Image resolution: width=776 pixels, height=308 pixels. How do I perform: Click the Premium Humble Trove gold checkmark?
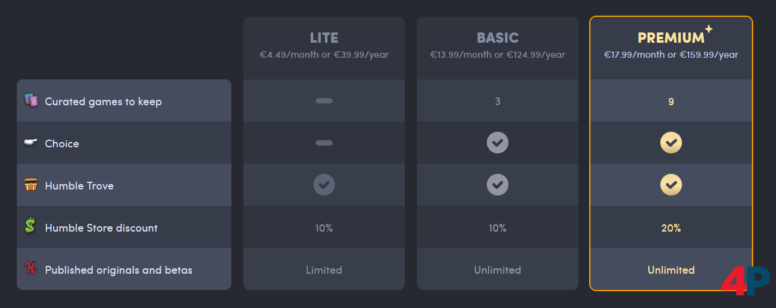(671, 185)
